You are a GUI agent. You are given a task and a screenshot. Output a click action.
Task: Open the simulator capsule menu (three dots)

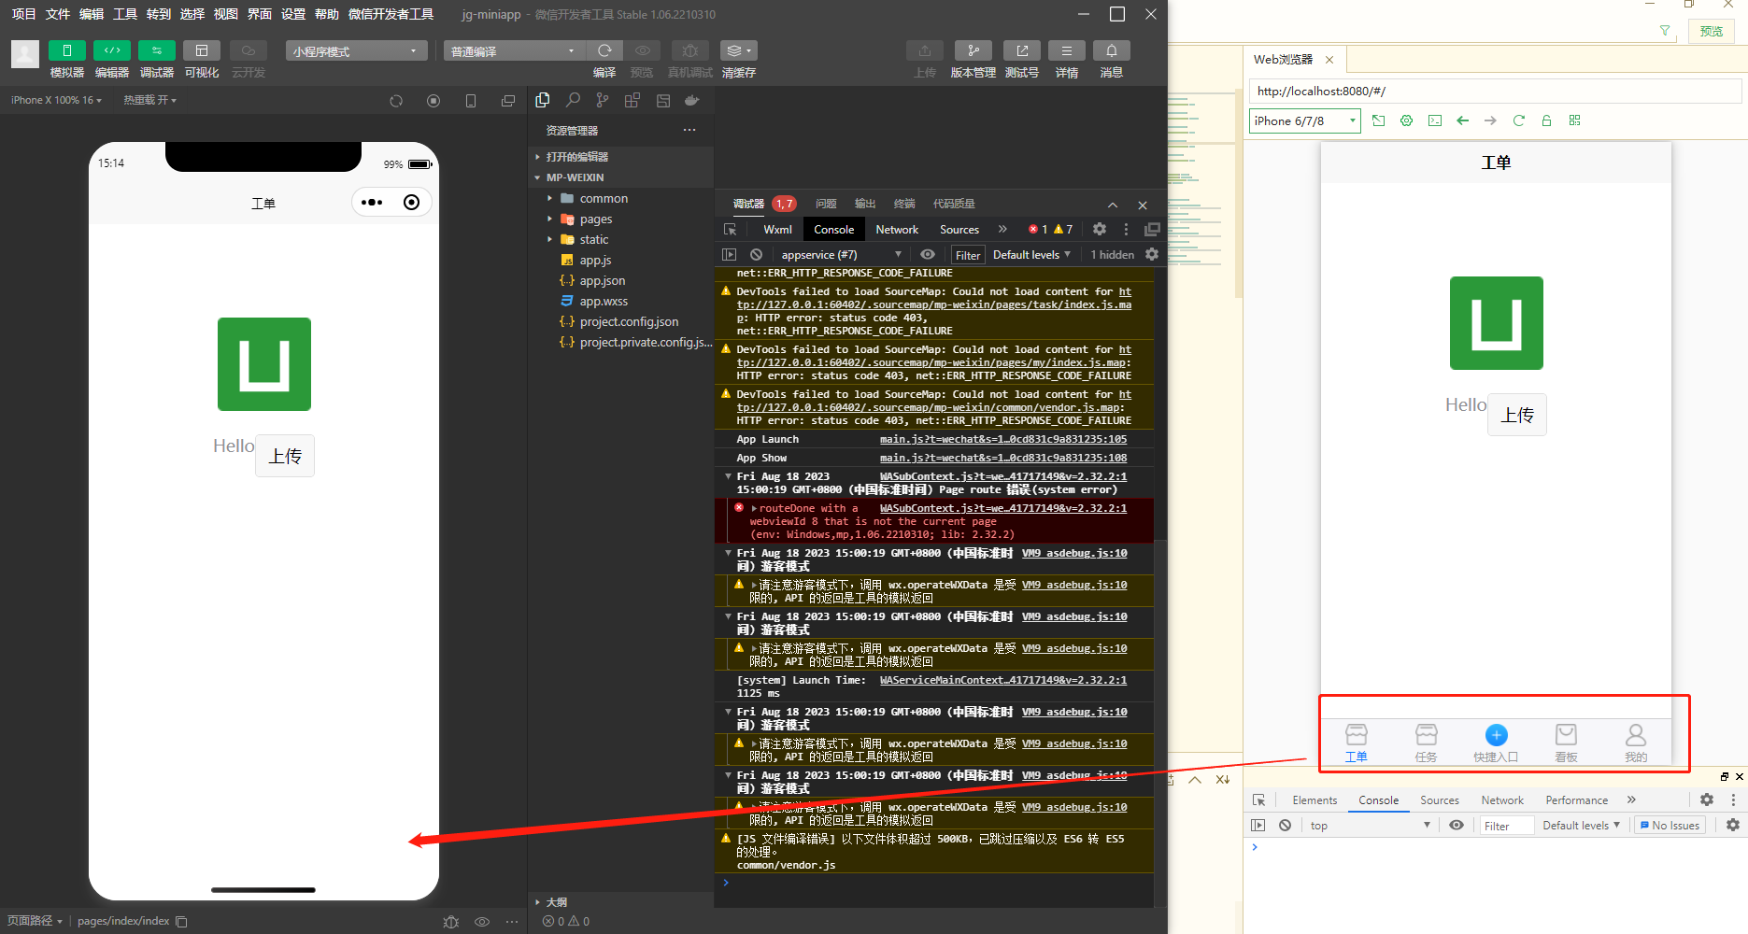372,203
